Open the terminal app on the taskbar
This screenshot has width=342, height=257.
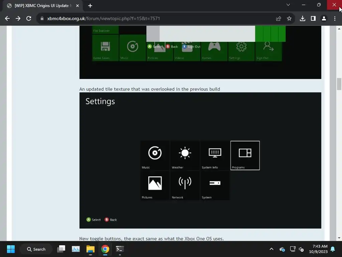tap(120, 249)
